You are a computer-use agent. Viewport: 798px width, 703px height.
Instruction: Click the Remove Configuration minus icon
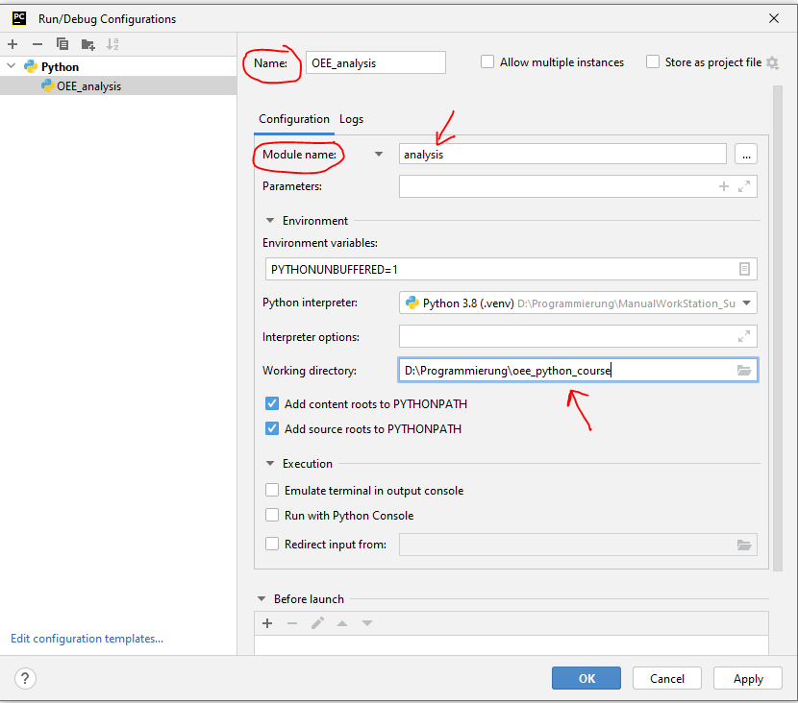[x=37, y=44]
